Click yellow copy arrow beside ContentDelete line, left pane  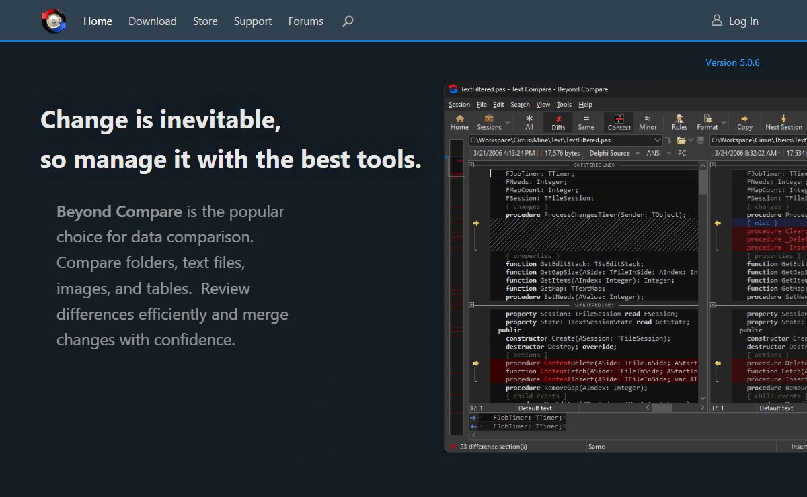pos(475,363)
